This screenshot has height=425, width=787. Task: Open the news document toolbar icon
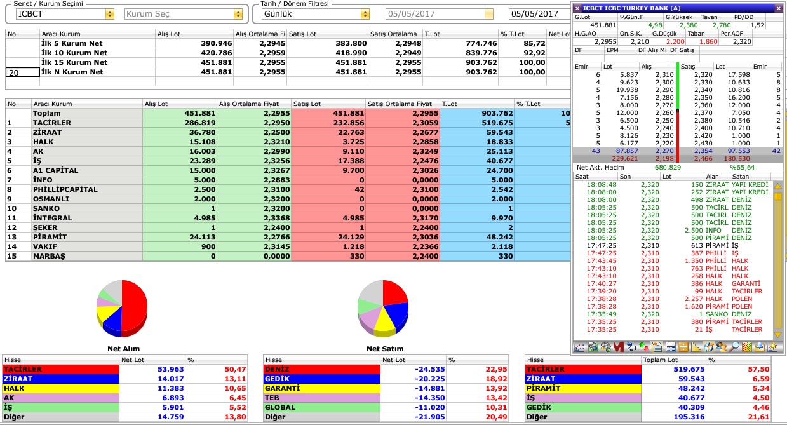click(657, 347)
